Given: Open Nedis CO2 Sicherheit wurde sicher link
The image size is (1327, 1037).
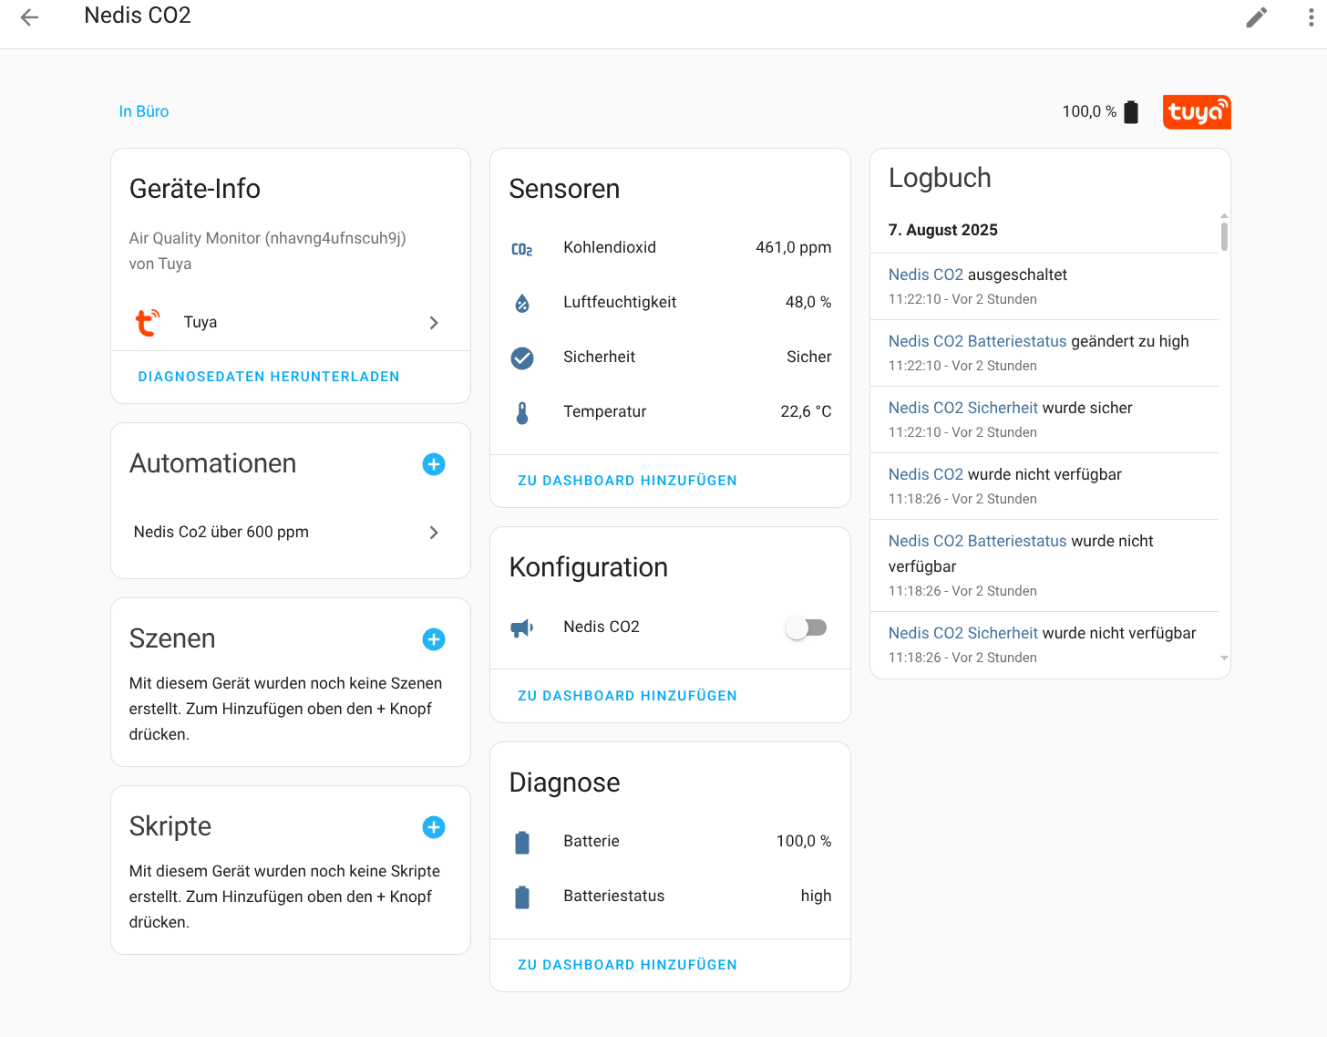Looking at the screenshot, I should [x=963, y=408].
